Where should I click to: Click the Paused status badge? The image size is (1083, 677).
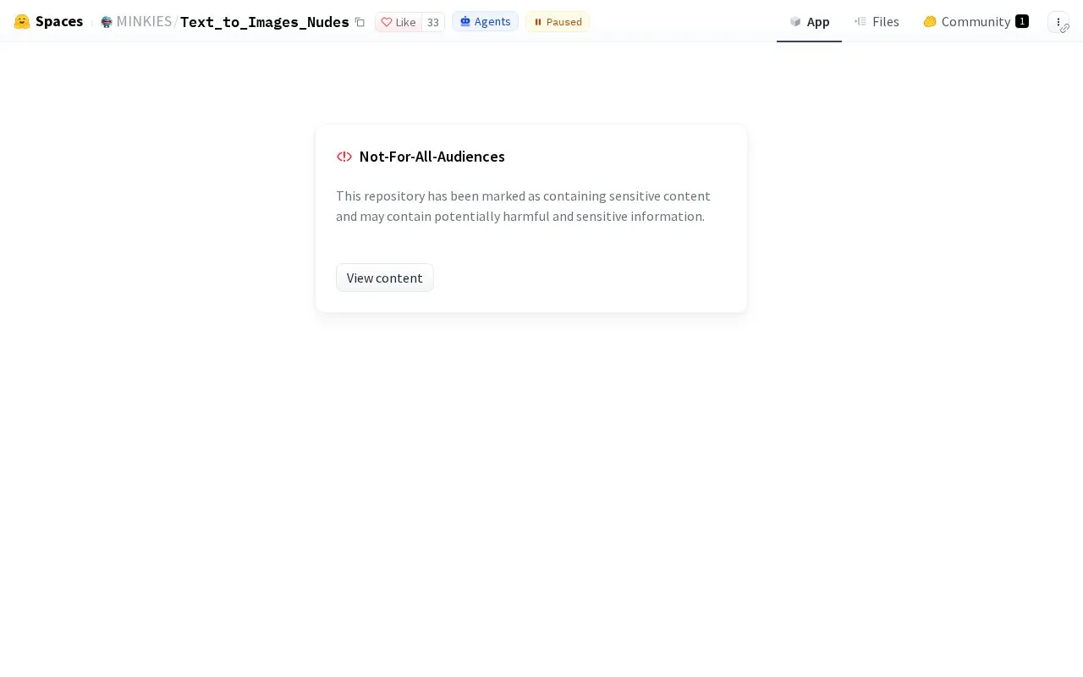(x=558, y=21)
